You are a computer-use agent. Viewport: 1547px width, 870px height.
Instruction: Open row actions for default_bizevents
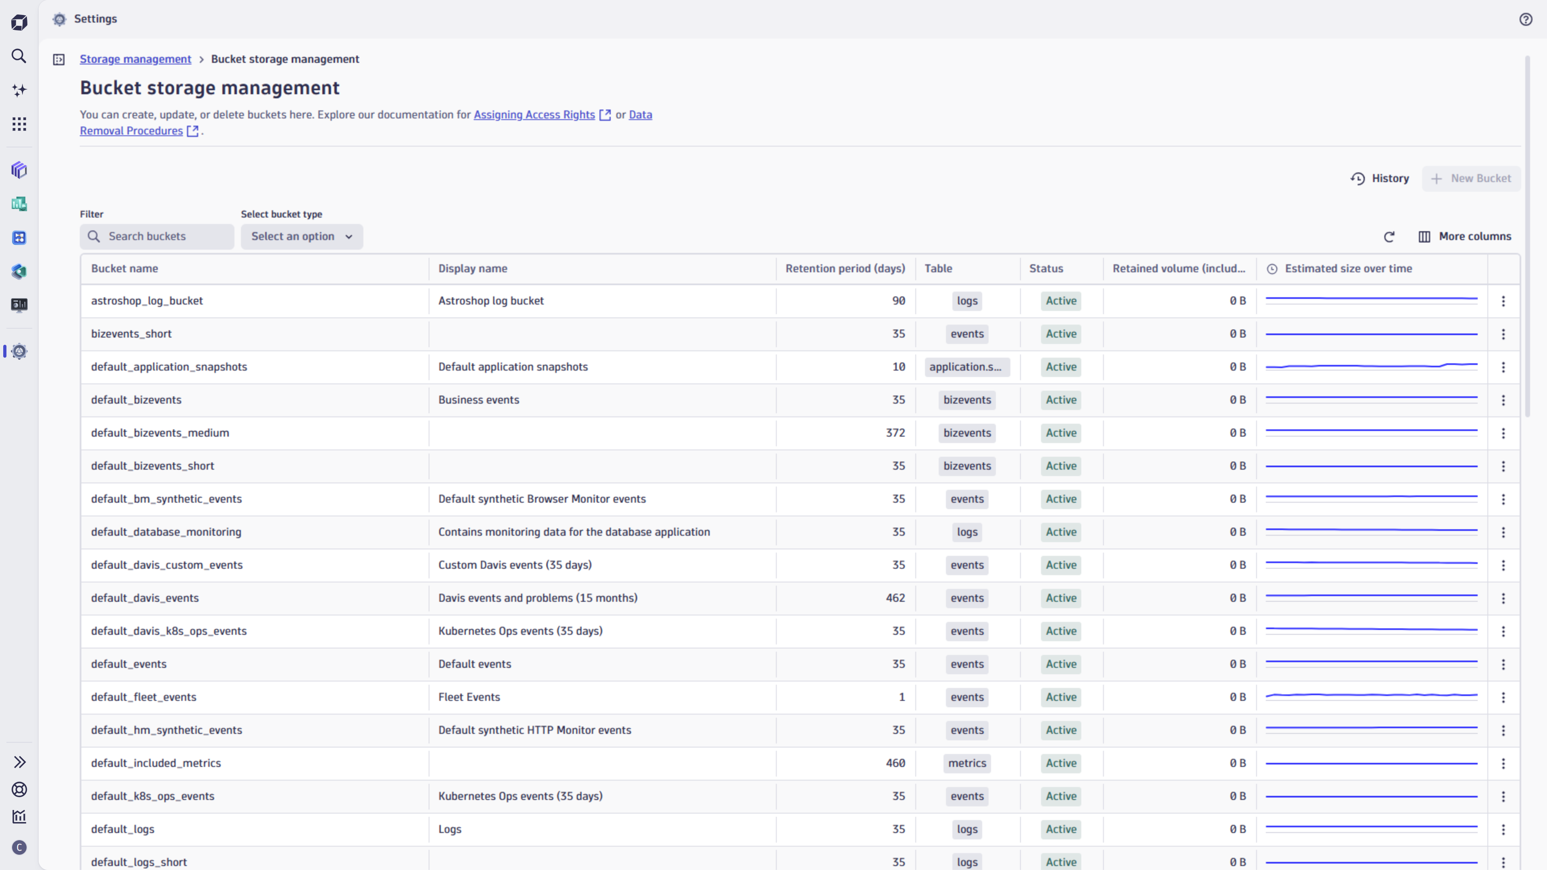tap(1503, 400)
